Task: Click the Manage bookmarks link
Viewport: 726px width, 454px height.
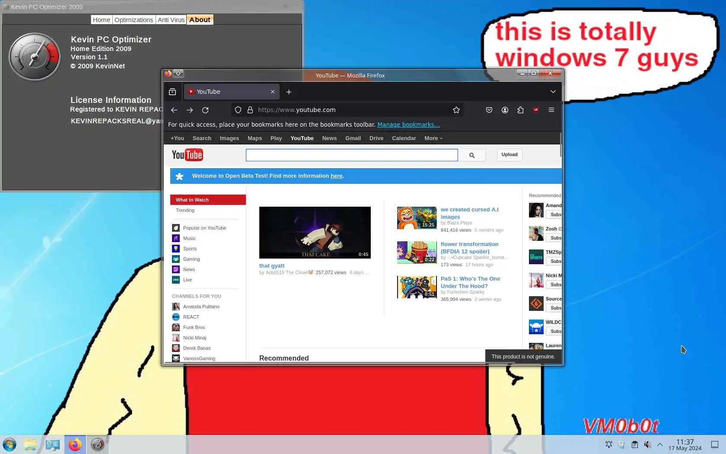Action: click(408, 125)
